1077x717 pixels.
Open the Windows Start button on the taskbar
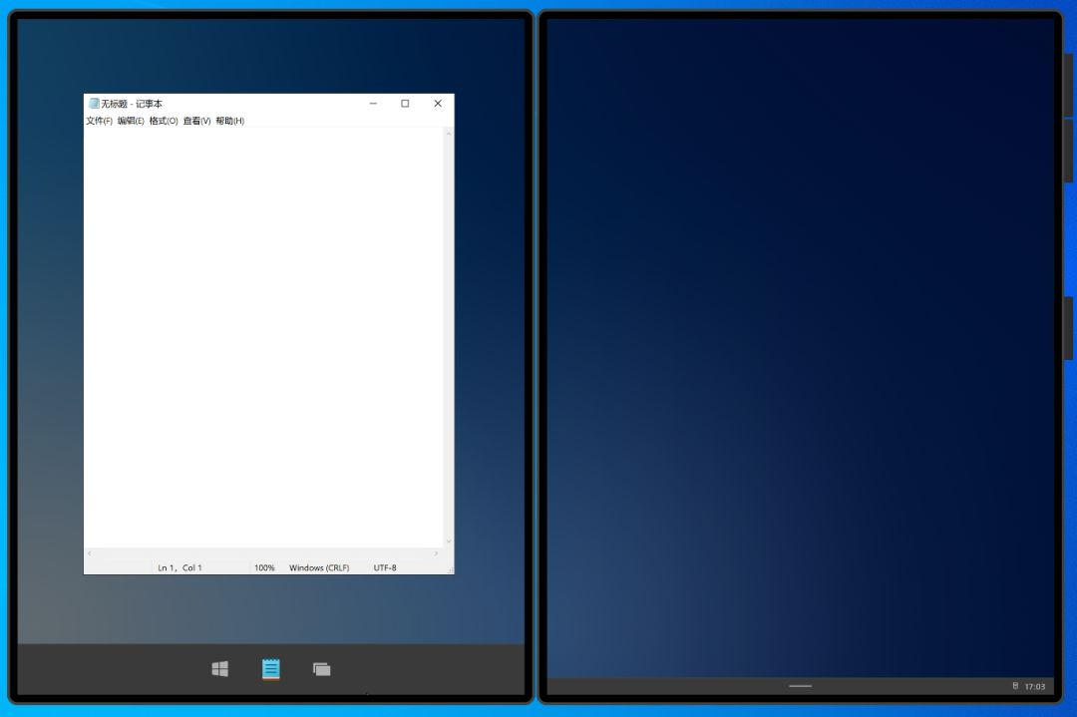tap(219, 669)
